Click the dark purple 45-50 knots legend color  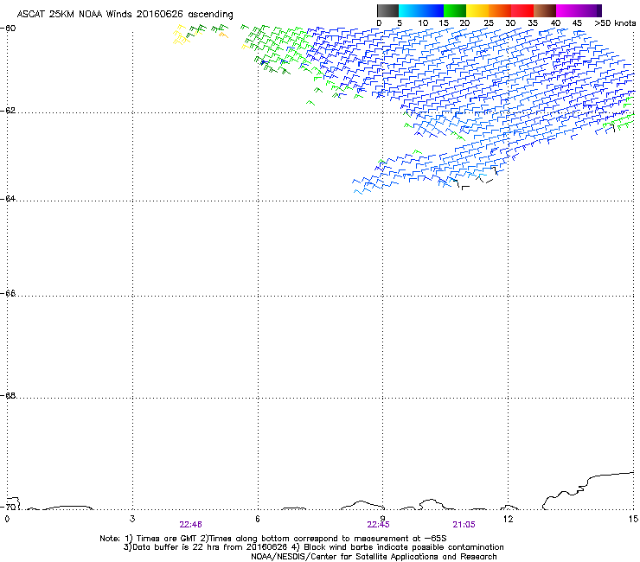click(x=590, y=10)
